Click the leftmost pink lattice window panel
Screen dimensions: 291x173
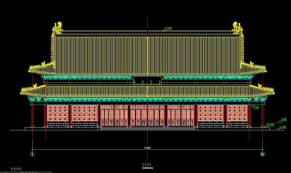(58, 113)
